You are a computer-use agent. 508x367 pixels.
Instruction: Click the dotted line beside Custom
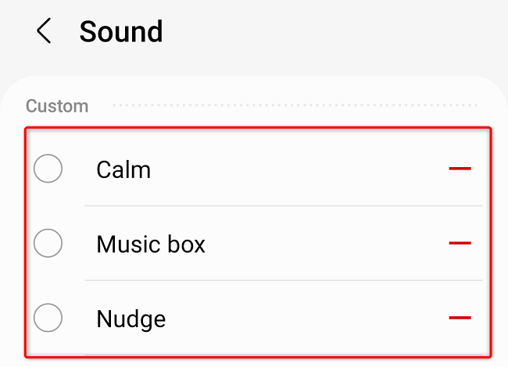(x=294, y=105)
